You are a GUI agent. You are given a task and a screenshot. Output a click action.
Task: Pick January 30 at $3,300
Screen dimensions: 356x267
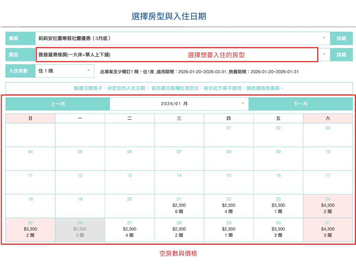[278, 229]
